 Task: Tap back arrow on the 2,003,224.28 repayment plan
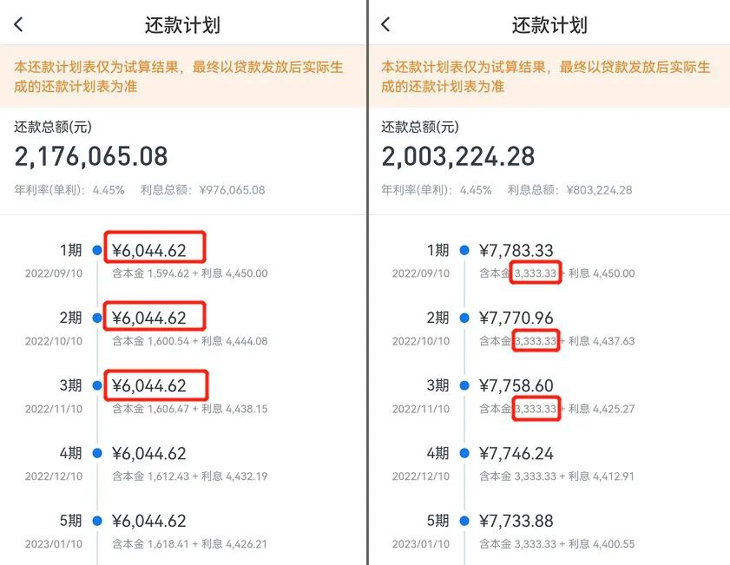tap(386, 25)
